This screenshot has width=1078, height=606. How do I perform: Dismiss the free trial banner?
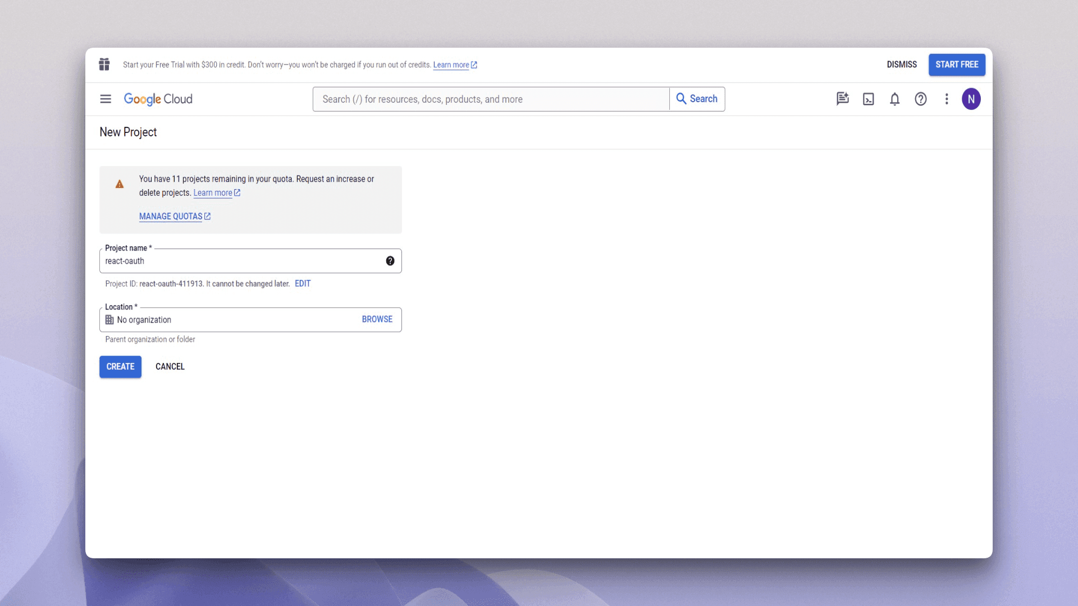(901, 65)
